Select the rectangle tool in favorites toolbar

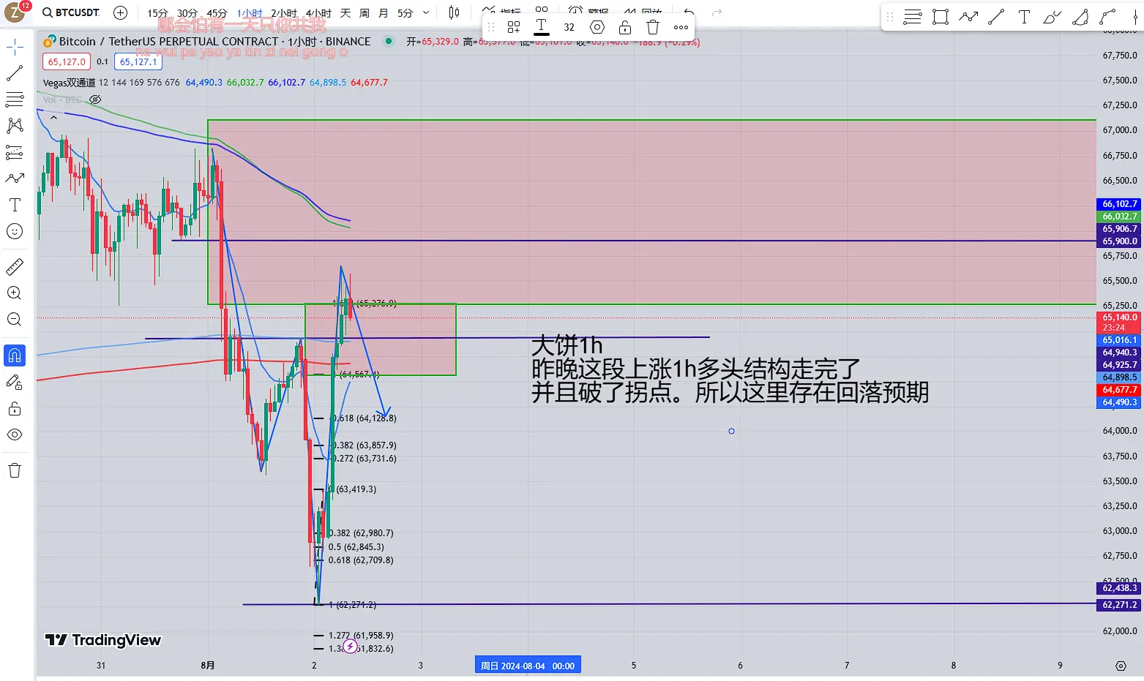[x=941, y=17]
